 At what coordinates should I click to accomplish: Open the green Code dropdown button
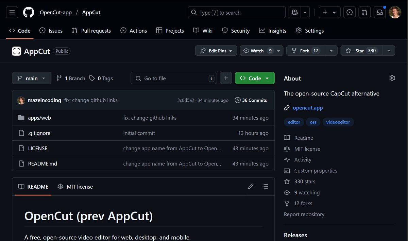coord(255,78)
